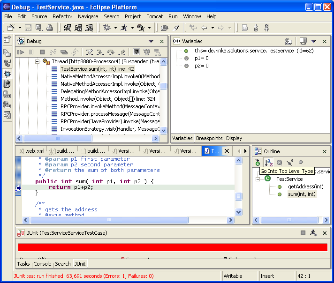Toggle Hide Static Members in Outline
The image size is (334, 283).
[x=290, y=163]
